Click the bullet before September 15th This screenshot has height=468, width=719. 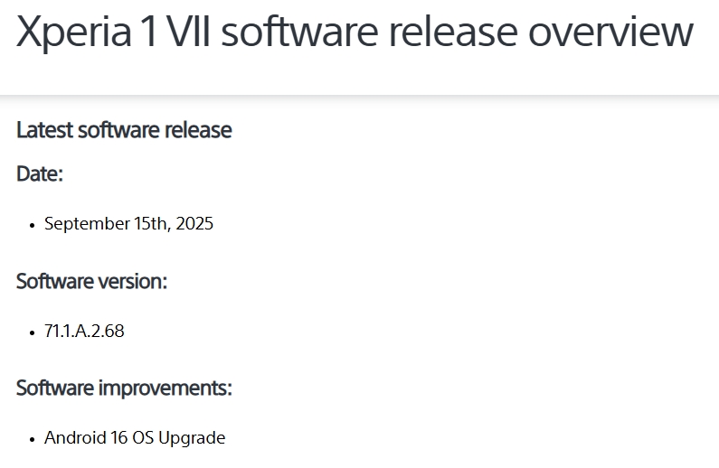point(32,225)
